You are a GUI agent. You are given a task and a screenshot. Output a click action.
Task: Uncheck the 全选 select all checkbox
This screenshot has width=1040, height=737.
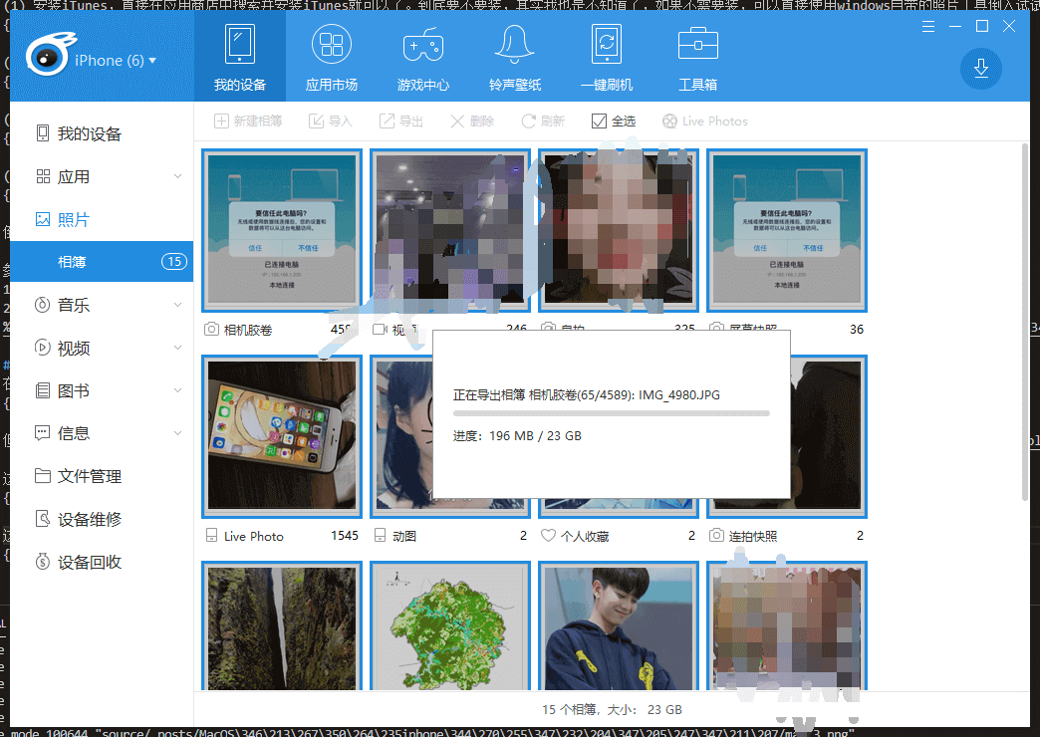pos(599,122)
